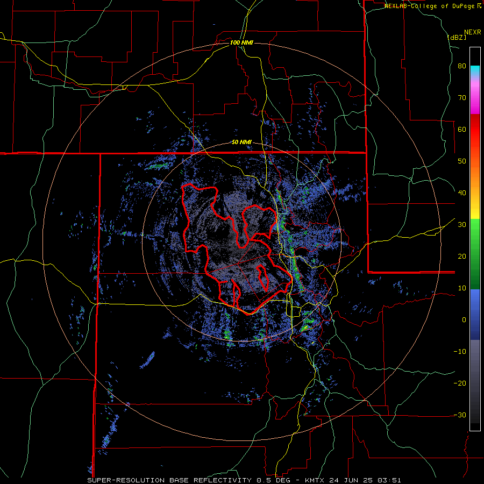Click the NEXR label above the color scale

472,32
